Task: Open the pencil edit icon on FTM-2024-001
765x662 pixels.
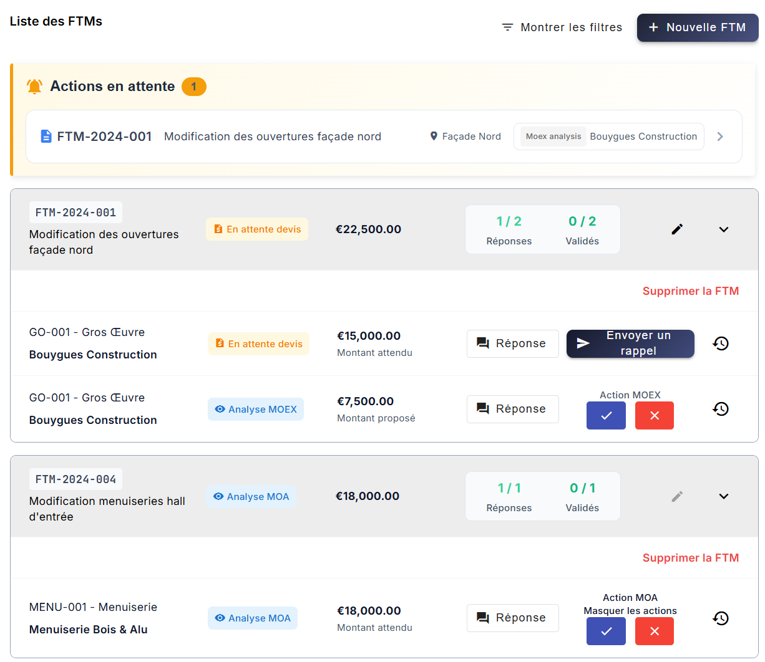Action: coord(677,229)
